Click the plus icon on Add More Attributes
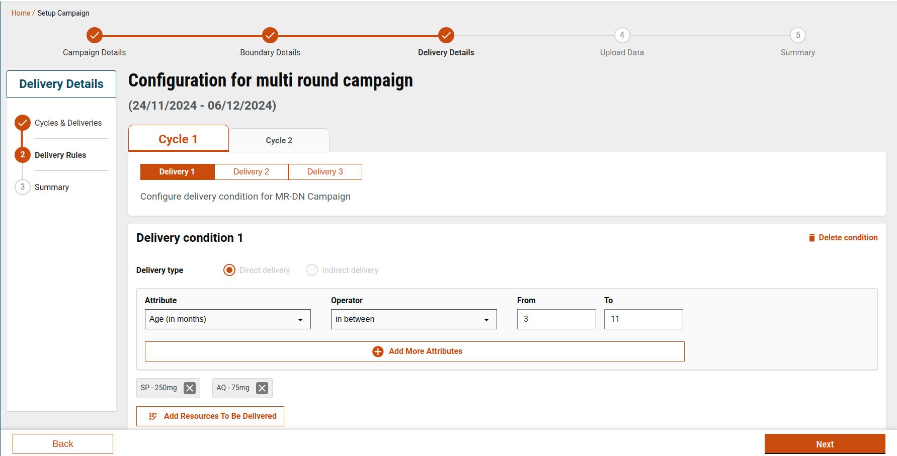 [378, 351]
